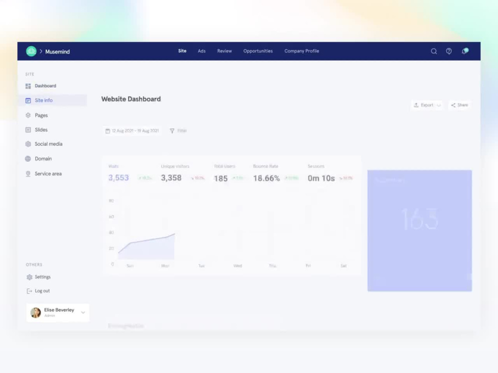Click Elise Beverley's avatar photo
498x373 pixels.
click(35, 313)
